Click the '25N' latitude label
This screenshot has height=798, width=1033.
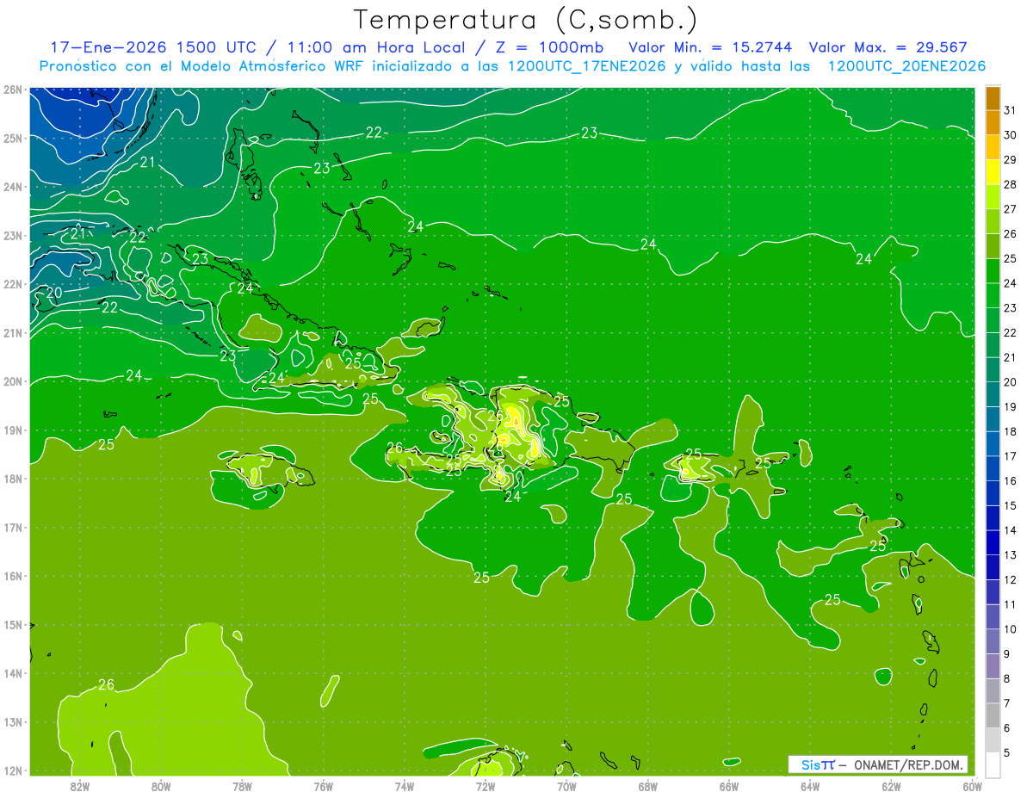pos(13,139)
